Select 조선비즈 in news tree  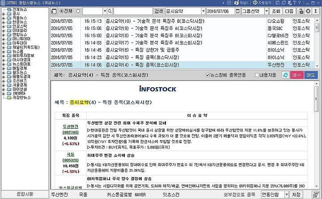tap(20, 80)
